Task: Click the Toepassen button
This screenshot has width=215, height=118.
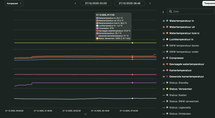Action: (x=209, y=3)
